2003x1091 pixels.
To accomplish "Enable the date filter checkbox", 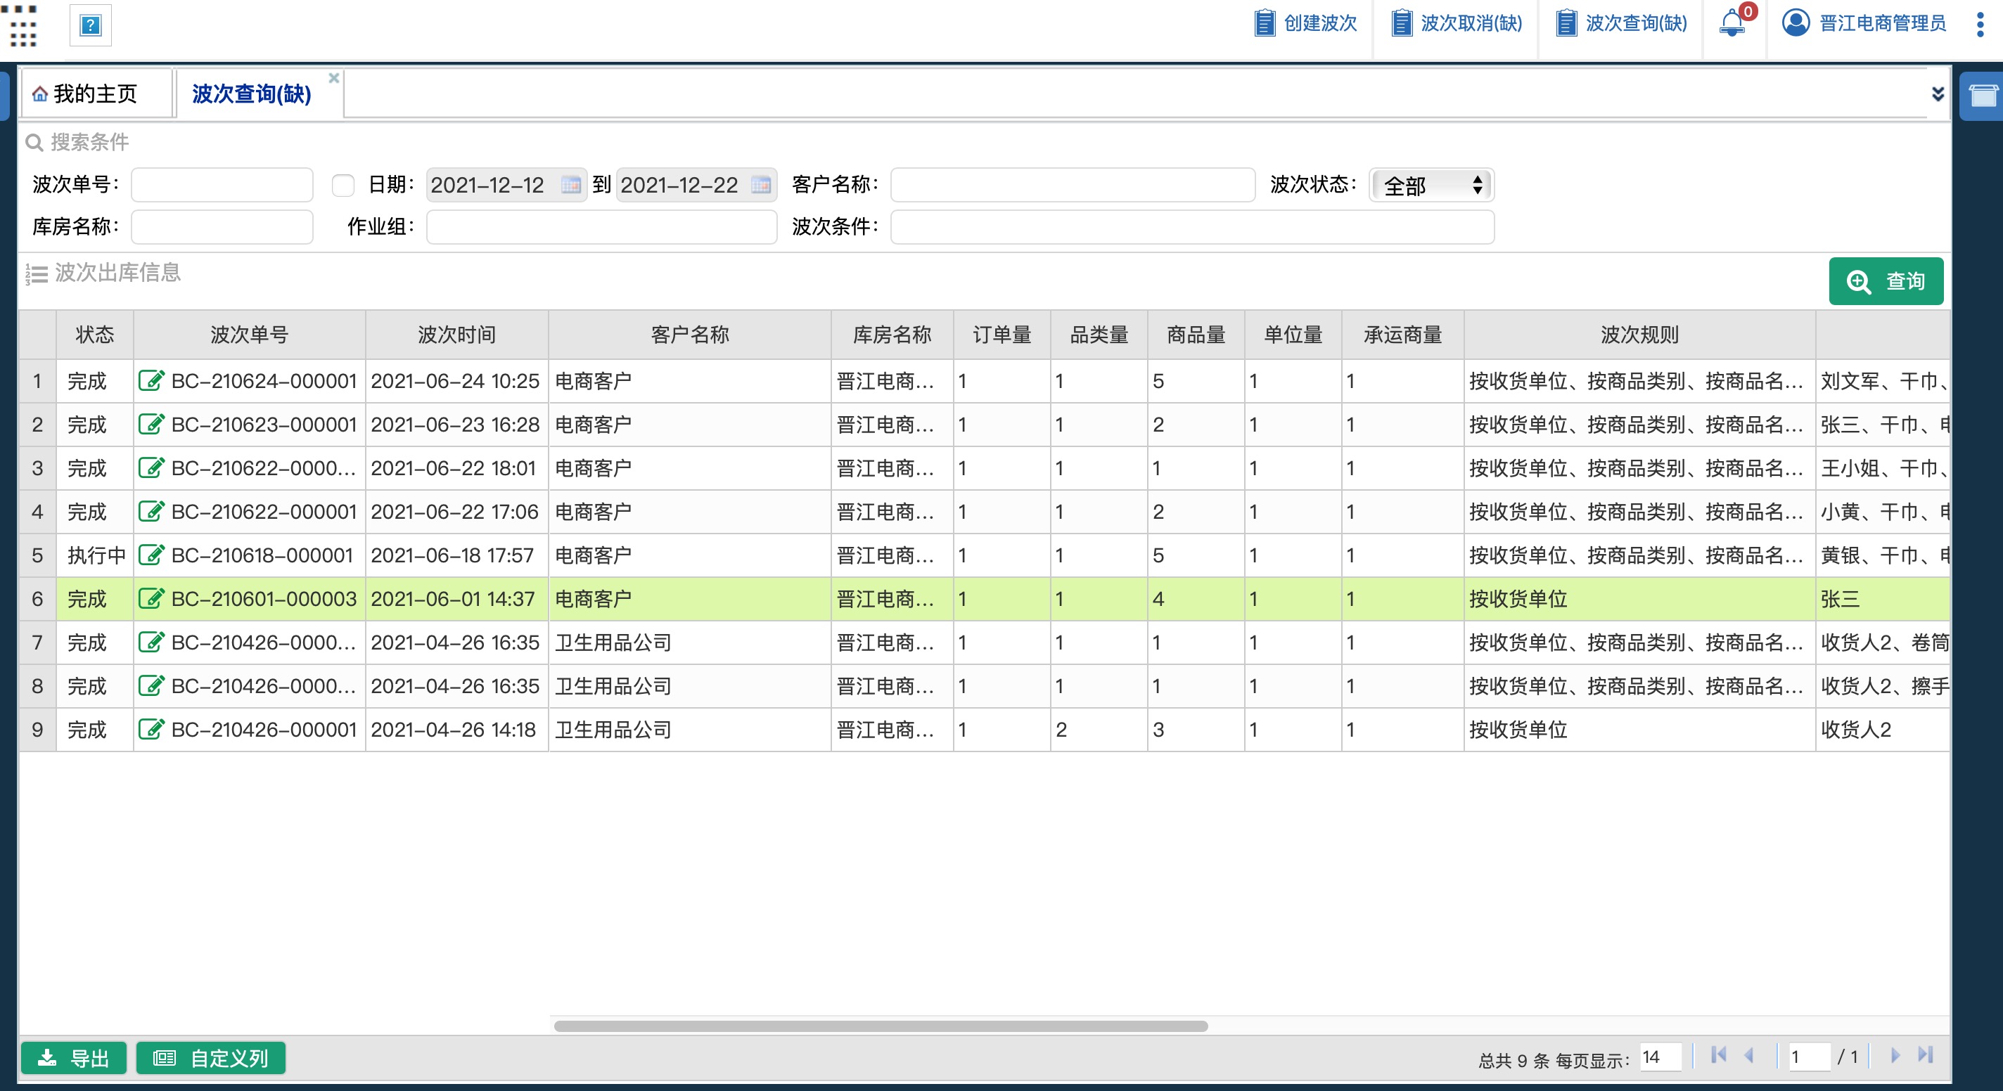I will [x=343, y=185].
